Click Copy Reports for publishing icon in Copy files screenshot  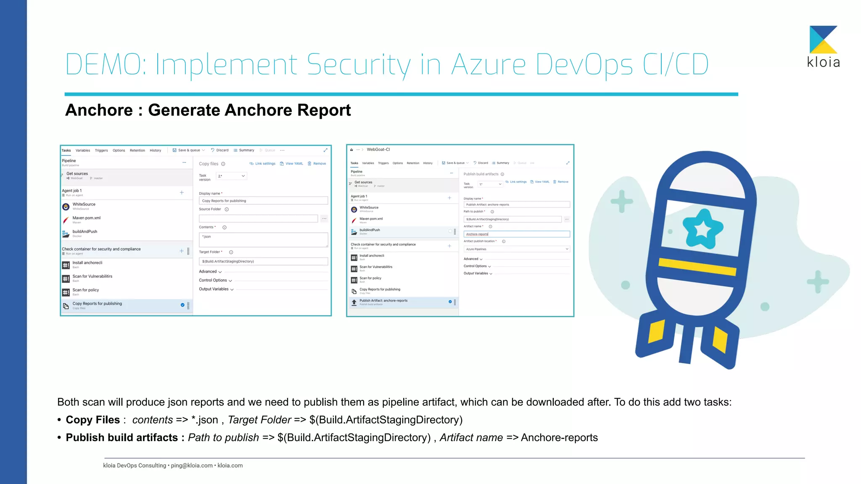tap(66, 306)
